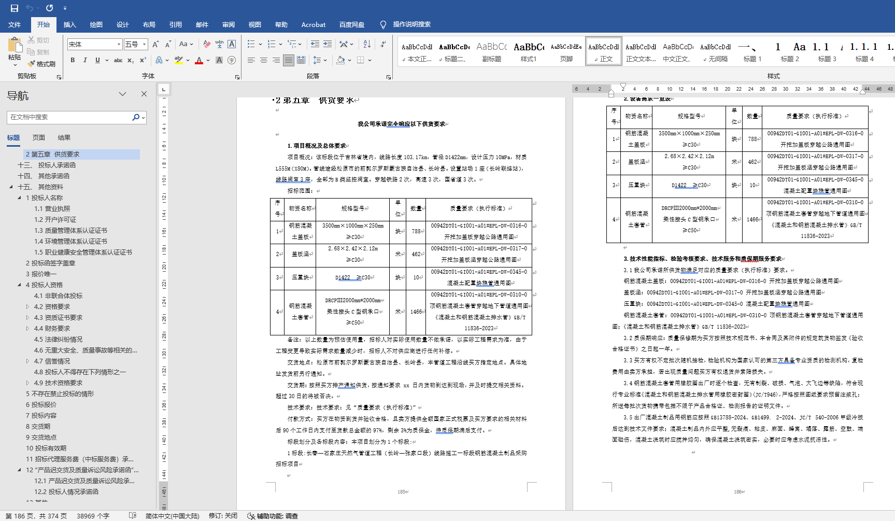Screen dimensions: 895x521
Task: Open the font size dropdown (五号)
Action: 145,45
